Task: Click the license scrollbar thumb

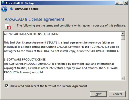Action: [x=123, y=38]
